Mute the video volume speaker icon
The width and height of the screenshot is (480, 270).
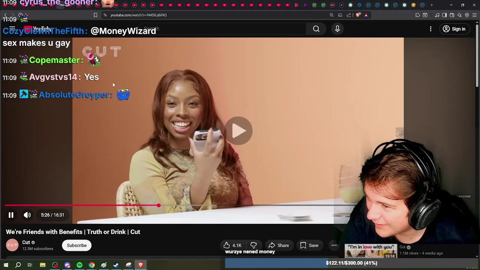click(x=27, y=215)
